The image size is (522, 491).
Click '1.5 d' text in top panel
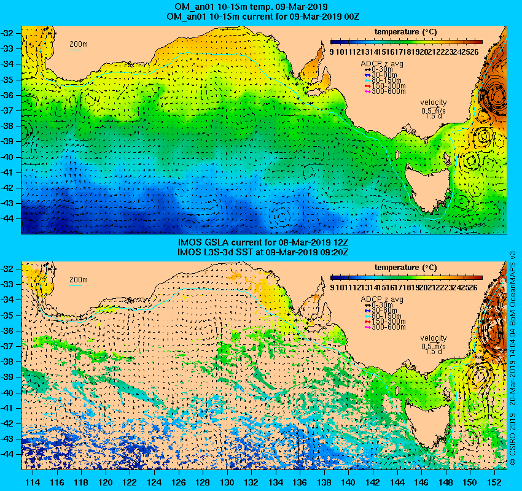434,116
